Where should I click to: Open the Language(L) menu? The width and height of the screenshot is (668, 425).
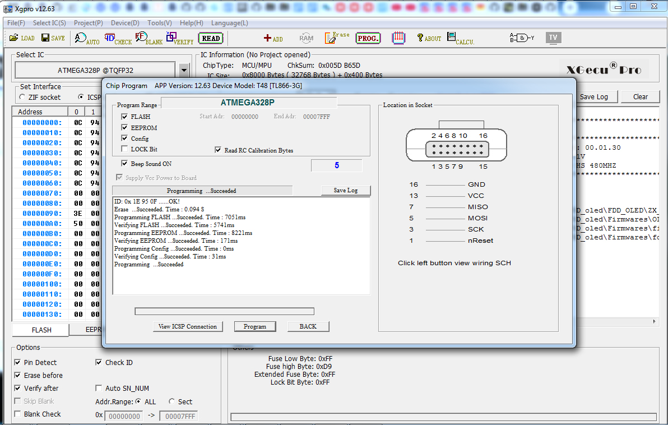(229, 23)
